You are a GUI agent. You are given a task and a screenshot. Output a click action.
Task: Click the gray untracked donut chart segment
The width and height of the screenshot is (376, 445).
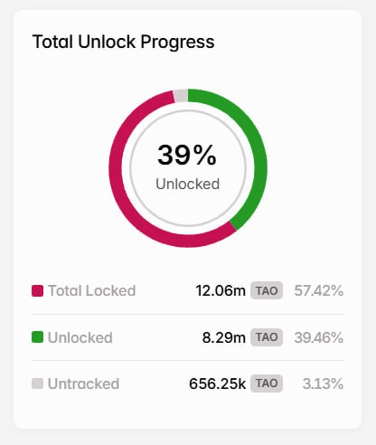point(181,96)
